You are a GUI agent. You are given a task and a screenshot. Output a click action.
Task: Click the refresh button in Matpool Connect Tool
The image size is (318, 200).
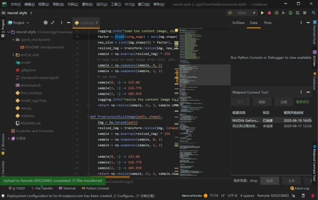pos(262,102)
